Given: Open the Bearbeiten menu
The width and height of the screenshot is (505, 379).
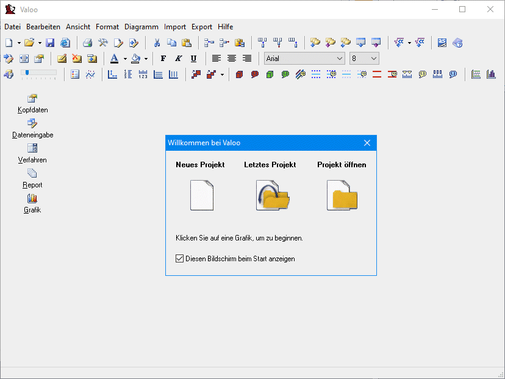Looking at the screenshot, I should [43, 27].
